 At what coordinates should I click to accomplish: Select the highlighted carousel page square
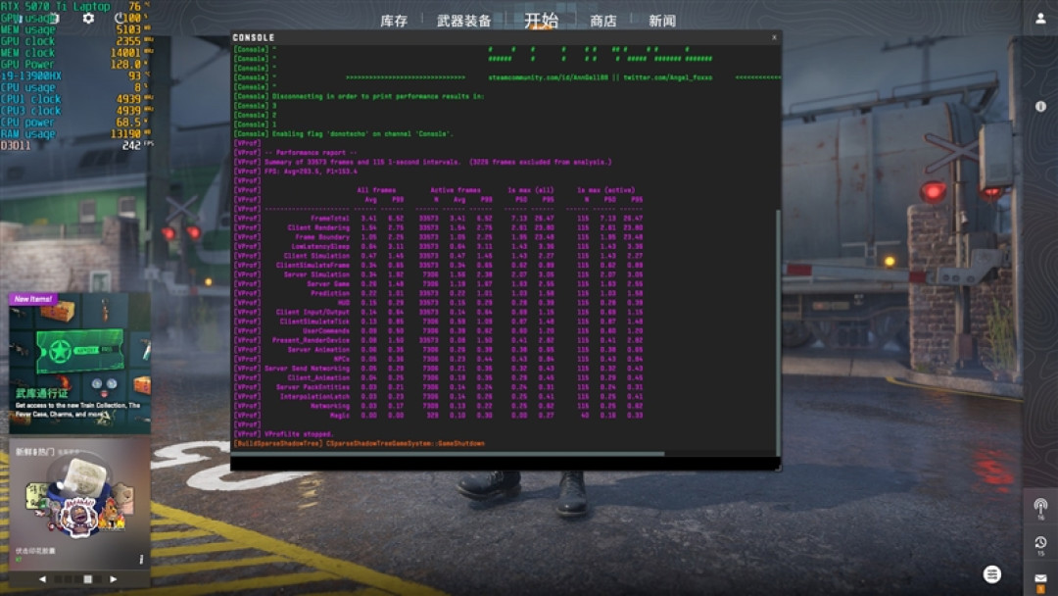tap(88, 579)
